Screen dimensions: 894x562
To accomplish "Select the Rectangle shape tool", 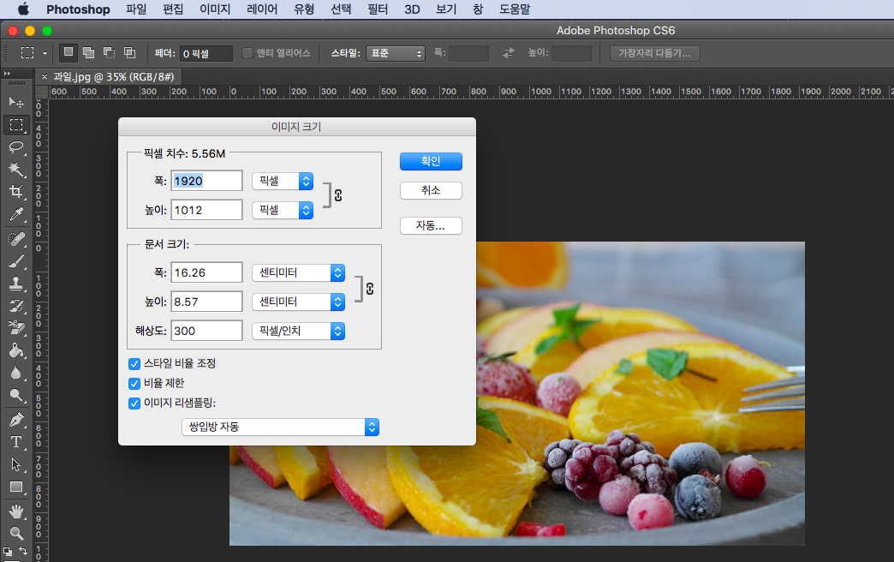I will pyautogui.click(x=16, y=487).
